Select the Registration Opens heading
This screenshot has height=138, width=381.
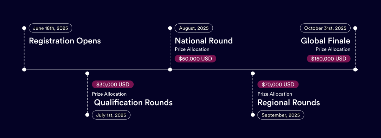pyautogui.click(x=65, y=41)
